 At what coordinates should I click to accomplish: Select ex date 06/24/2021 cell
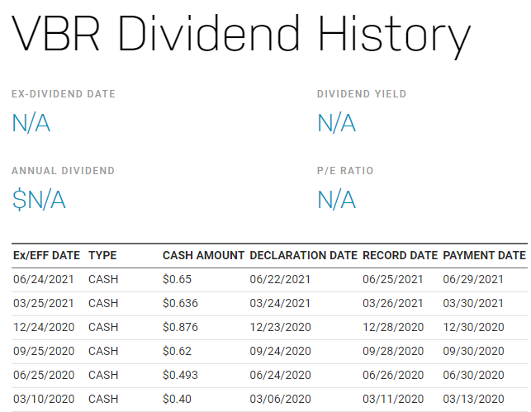pos(44,279)
